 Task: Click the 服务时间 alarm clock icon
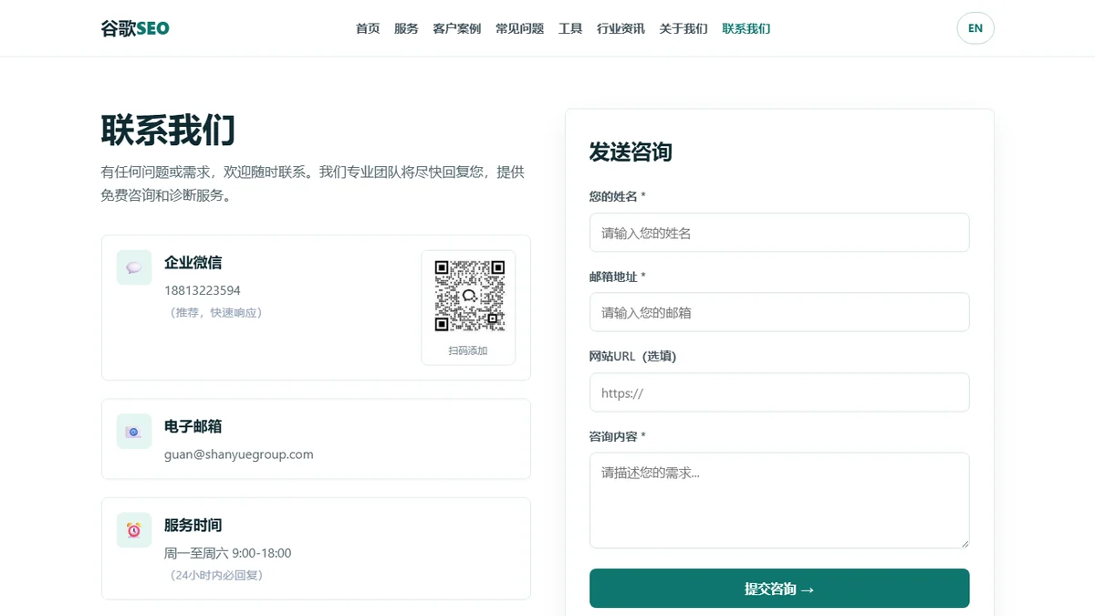tap(134, 530)
